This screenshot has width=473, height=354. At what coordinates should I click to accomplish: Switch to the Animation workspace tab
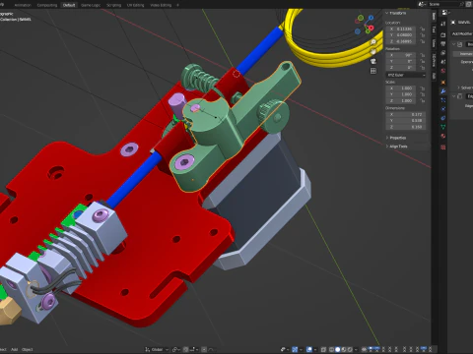coord(23,5)
